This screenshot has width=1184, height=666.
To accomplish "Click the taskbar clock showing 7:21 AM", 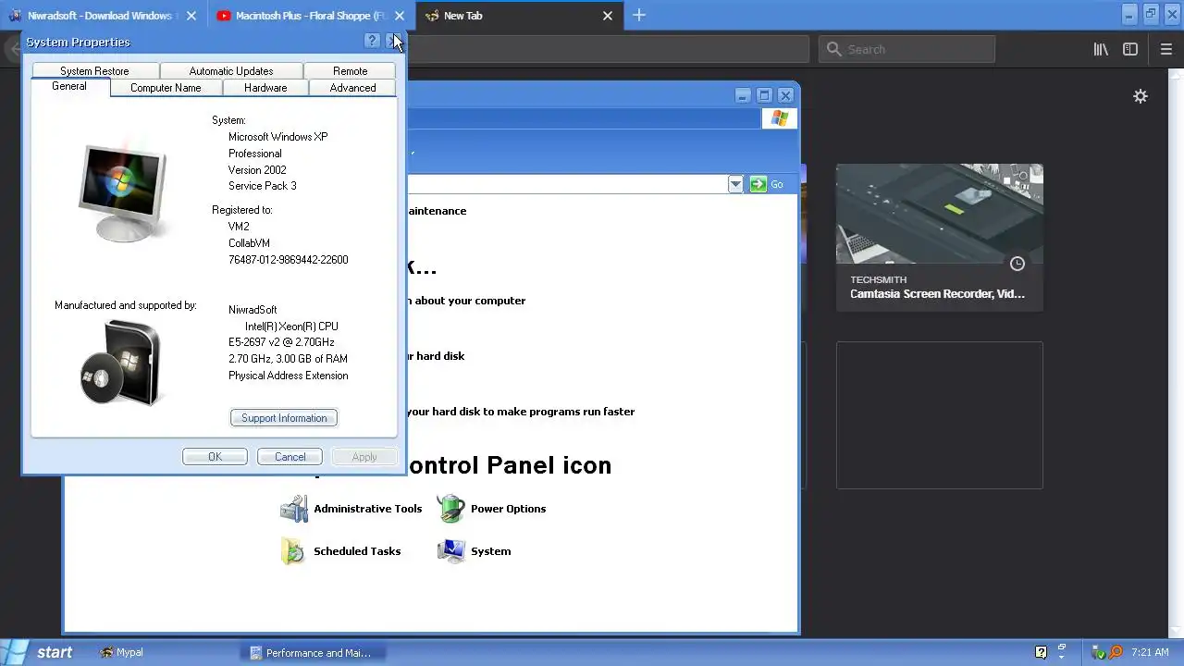I will click(x=1150, y=652).
